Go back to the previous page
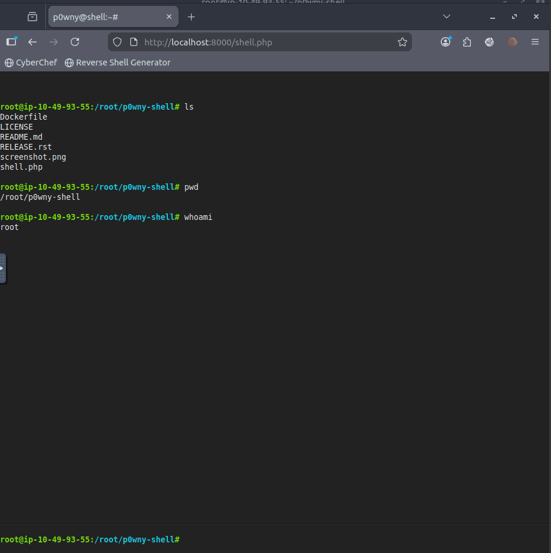This screenshot has height=553, width=551. tap(32, 42)
